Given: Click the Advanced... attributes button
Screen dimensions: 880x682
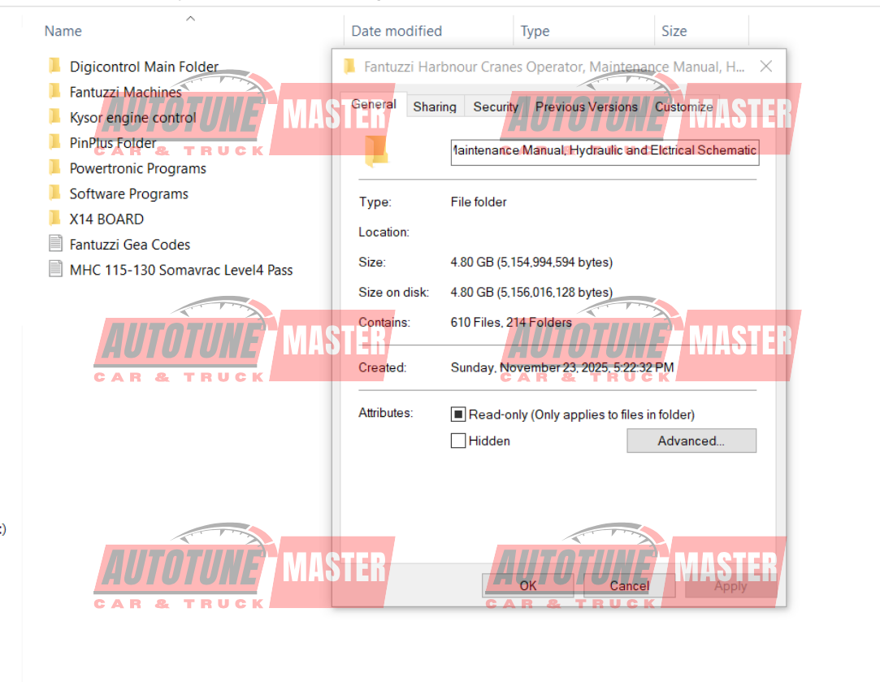Looking at the screenshot, I should 691,441.
